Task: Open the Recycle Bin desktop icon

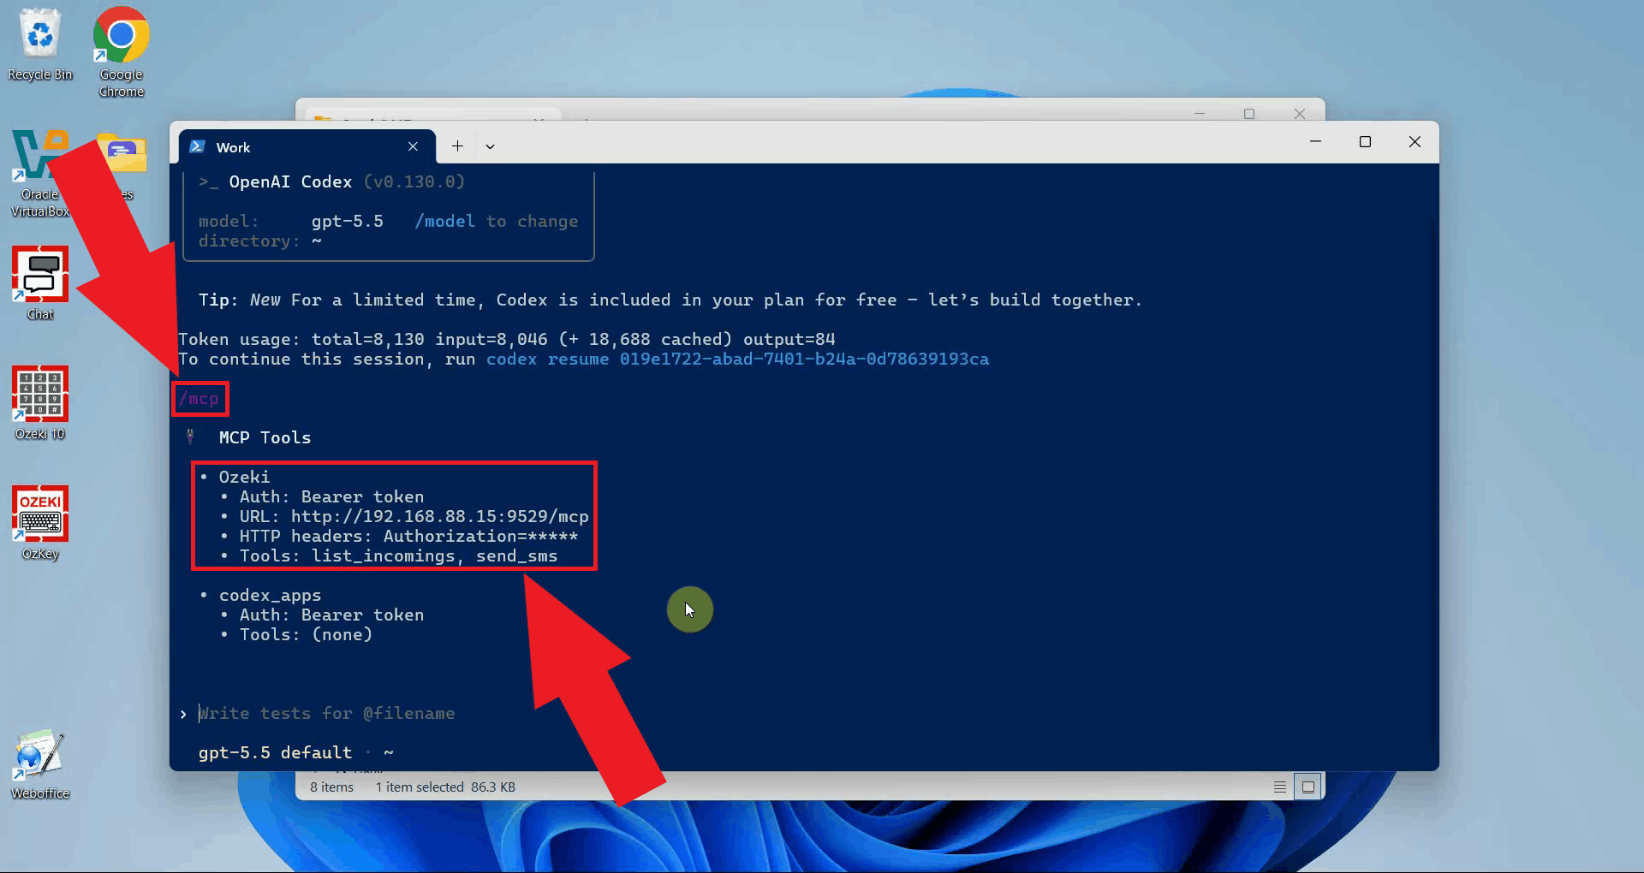Action: [40, 45]
